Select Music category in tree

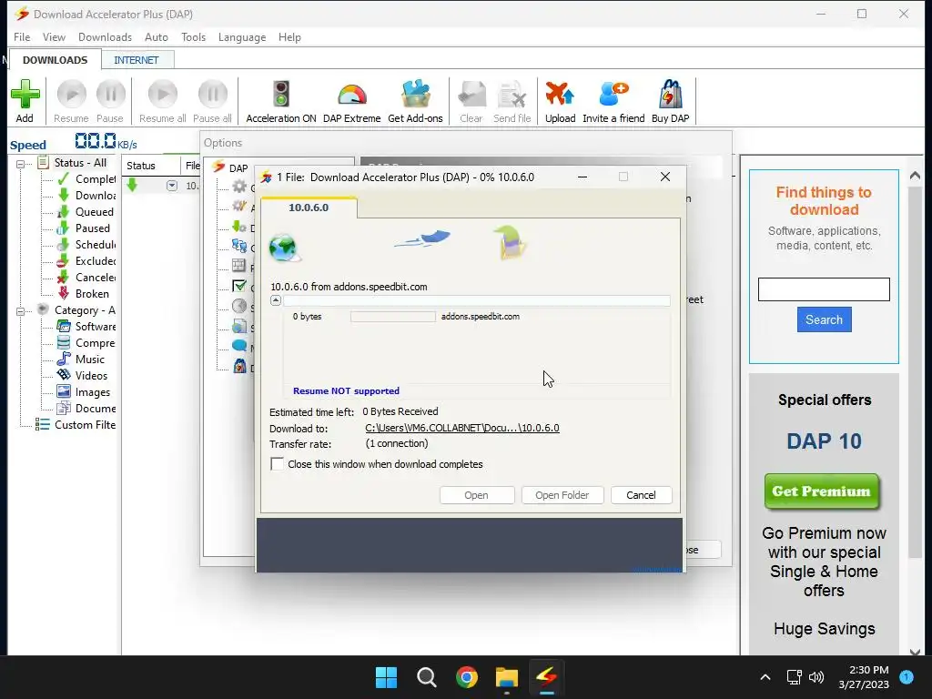[x=81, y=359]
